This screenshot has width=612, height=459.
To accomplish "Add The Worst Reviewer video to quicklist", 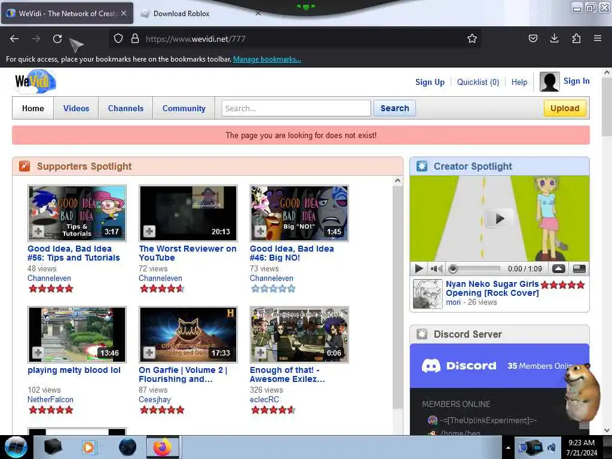I will (149, 231).
